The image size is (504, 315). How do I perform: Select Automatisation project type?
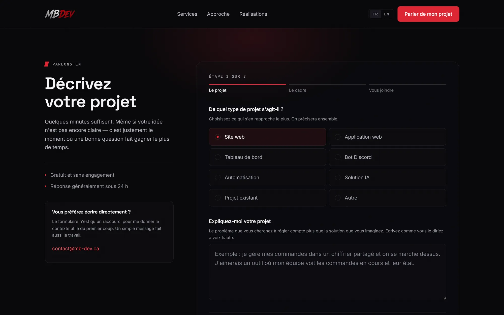coord(267,177)
